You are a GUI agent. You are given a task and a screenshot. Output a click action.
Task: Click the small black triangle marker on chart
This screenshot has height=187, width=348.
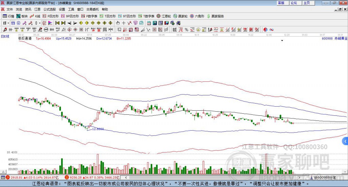tap(282, 41)
